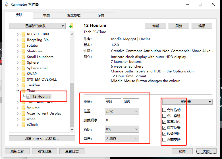This screenshot has height=159, width=222.
Task: Click the 加载顺序 input field
Action: pyautogui.click(x=122, y=120)
